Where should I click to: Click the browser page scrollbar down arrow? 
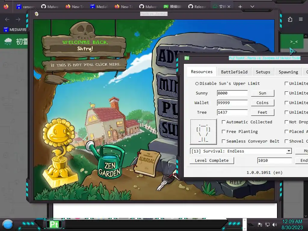pos(306,216)
